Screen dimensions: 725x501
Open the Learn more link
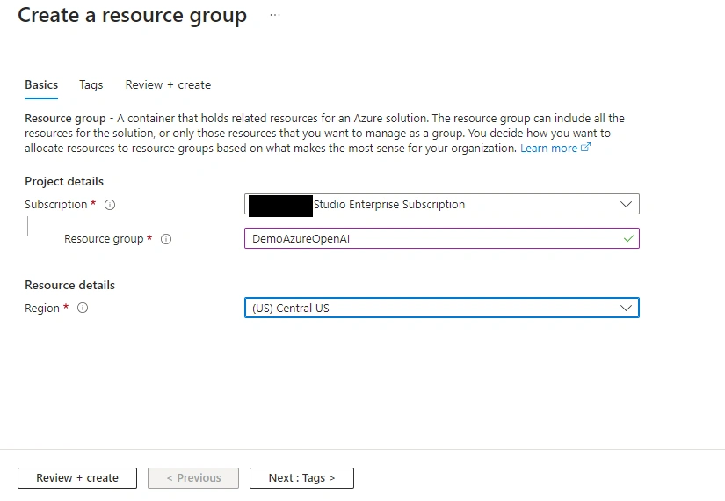[549, 148]
